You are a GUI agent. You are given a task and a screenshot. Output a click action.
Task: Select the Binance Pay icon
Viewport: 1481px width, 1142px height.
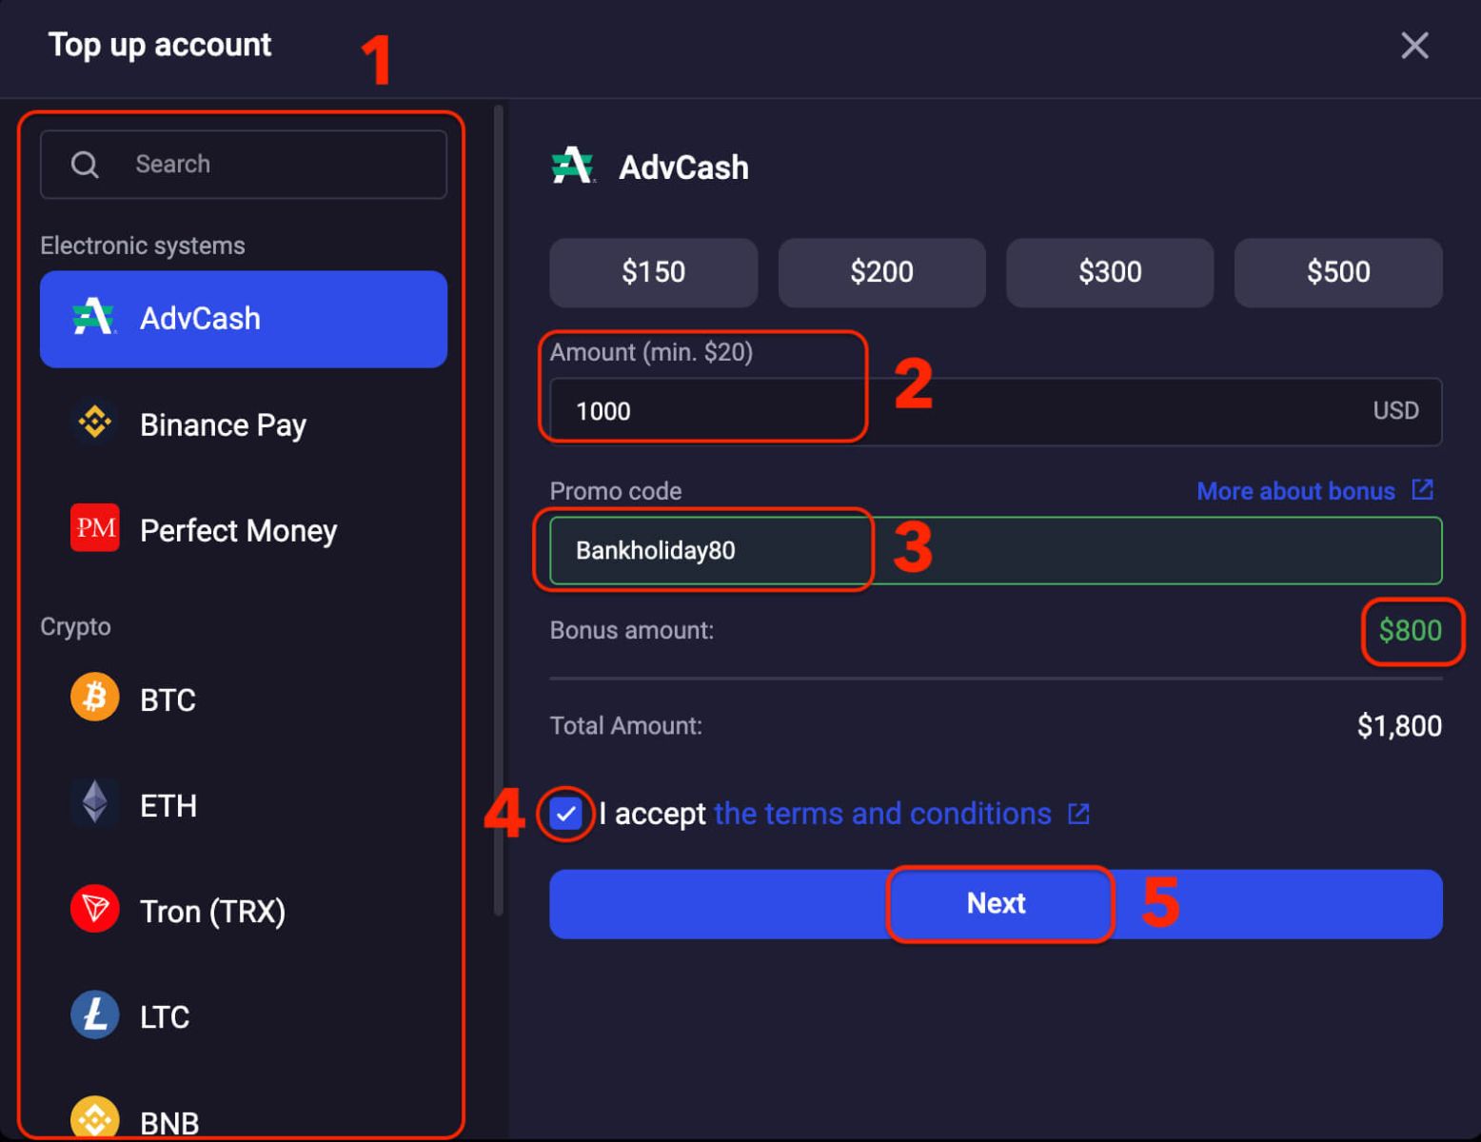tap(95, 424)
